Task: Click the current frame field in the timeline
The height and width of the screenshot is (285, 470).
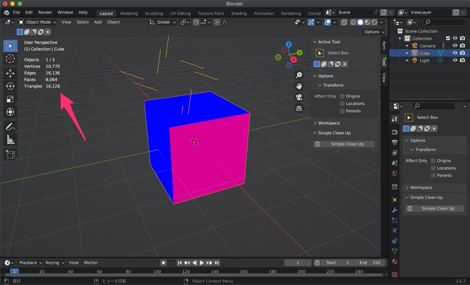Action: point(297,263)
